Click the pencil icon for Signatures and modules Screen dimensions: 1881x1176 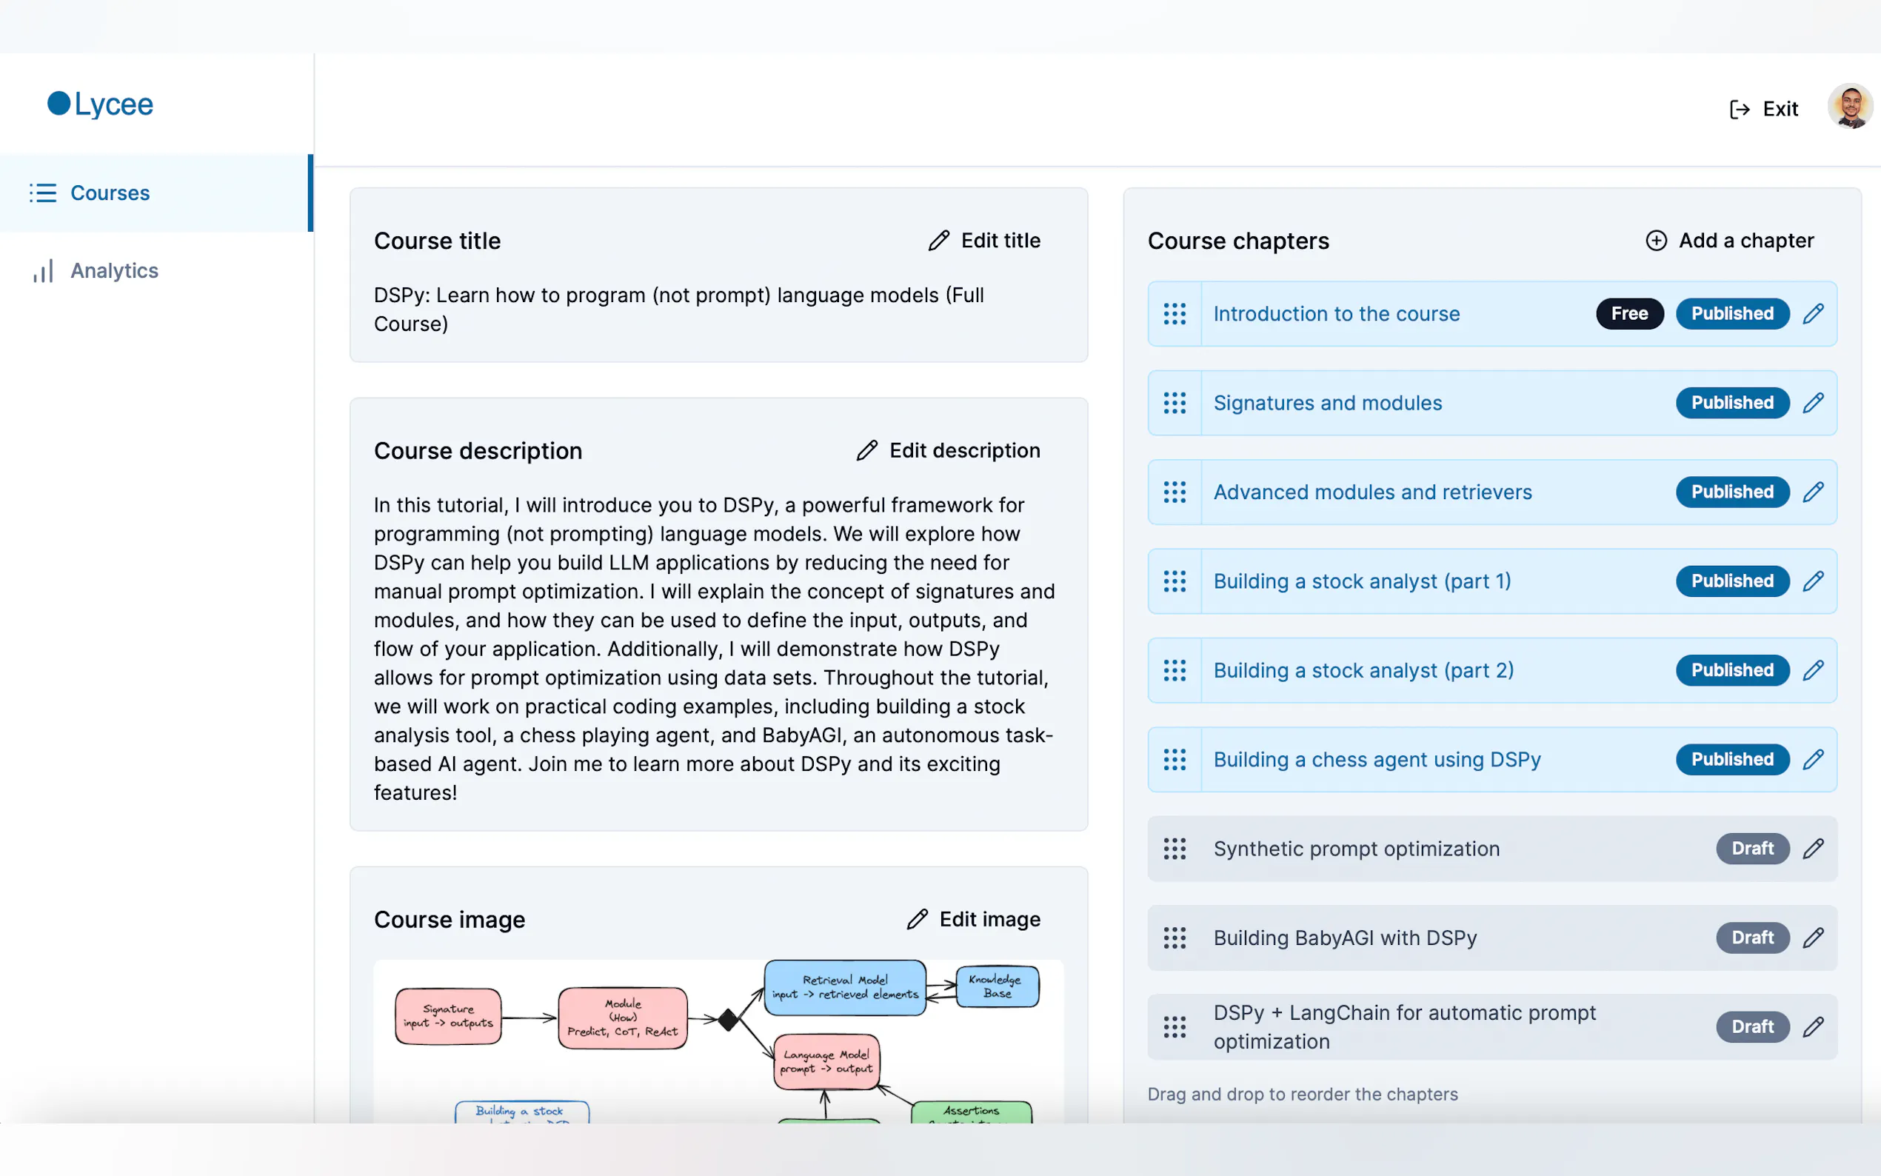pos(1813,403)
